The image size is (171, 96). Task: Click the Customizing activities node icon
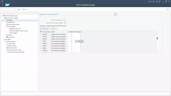(7, 24)
